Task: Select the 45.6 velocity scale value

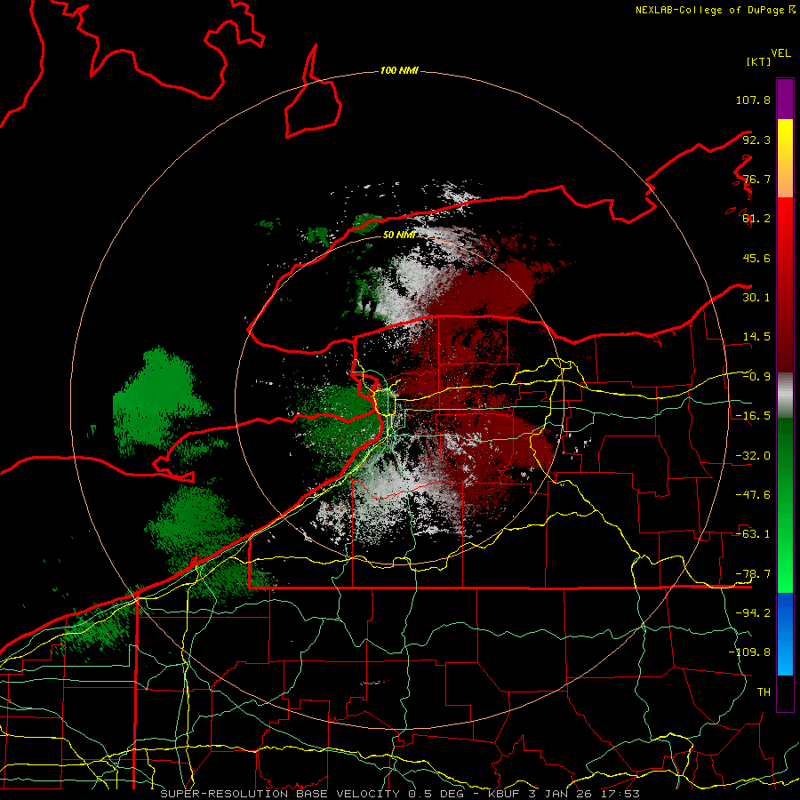Action: coord(756,258)
